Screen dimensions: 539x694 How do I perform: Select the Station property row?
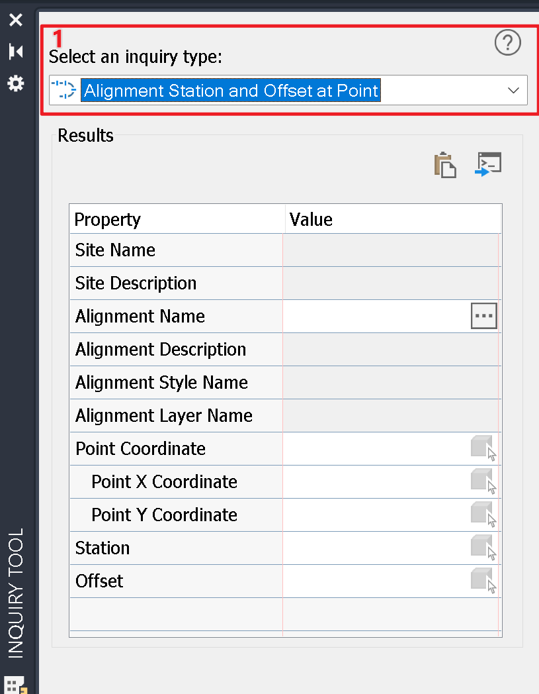pyautogui.click(x=177, y=548)
